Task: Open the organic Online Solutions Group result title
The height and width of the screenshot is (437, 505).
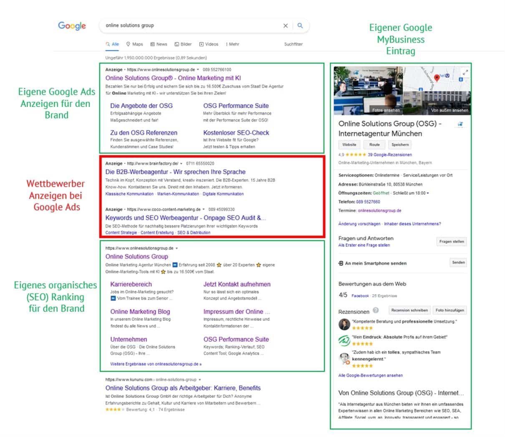Action: pos(136,257)
